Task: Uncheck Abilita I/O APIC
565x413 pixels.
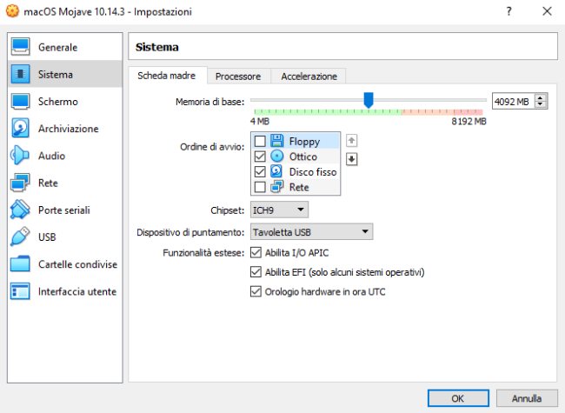Action: tap(256, 252)
